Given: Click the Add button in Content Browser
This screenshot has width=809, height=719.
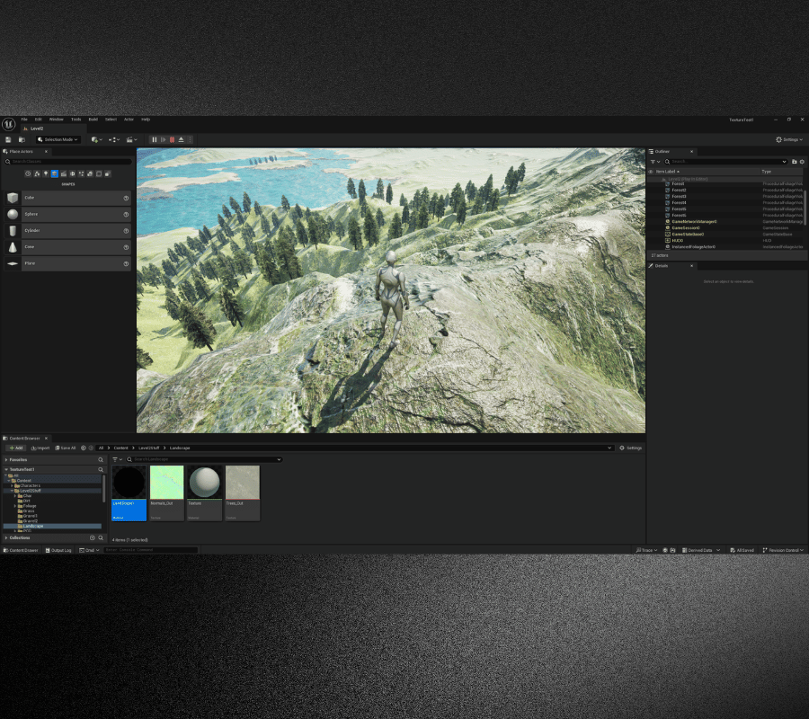Looking at the screenshot, I should [16, 448].
